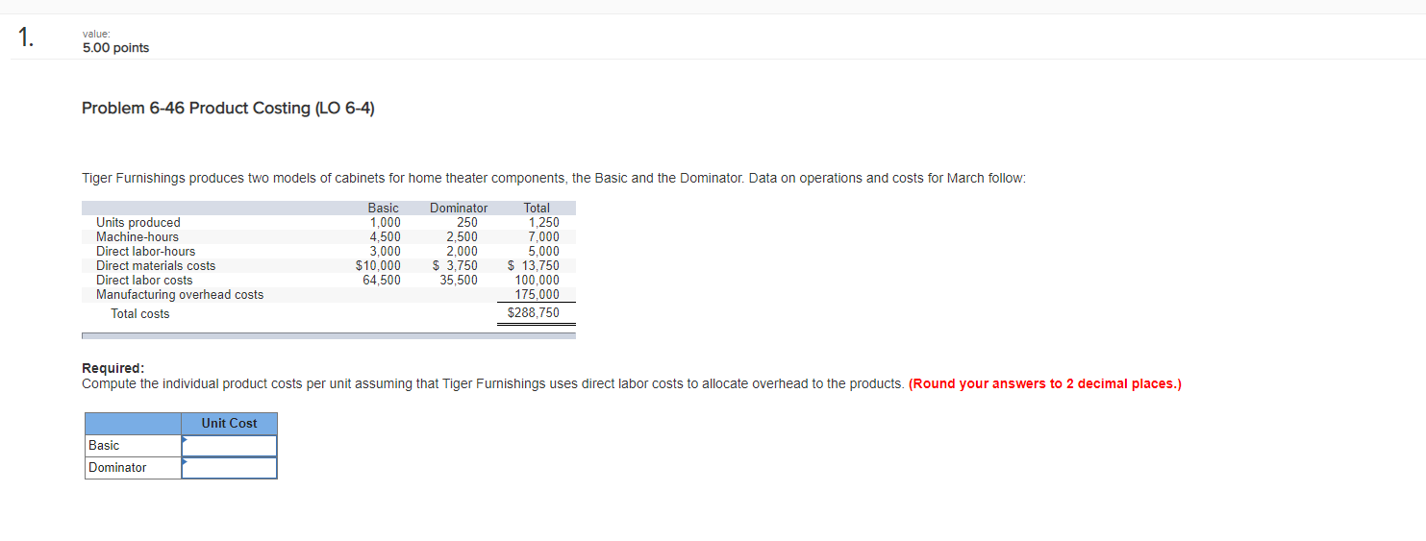Click the Problem 6-46 Product Costing heading
Screen dimensions: 1426x541
[228, 109]
